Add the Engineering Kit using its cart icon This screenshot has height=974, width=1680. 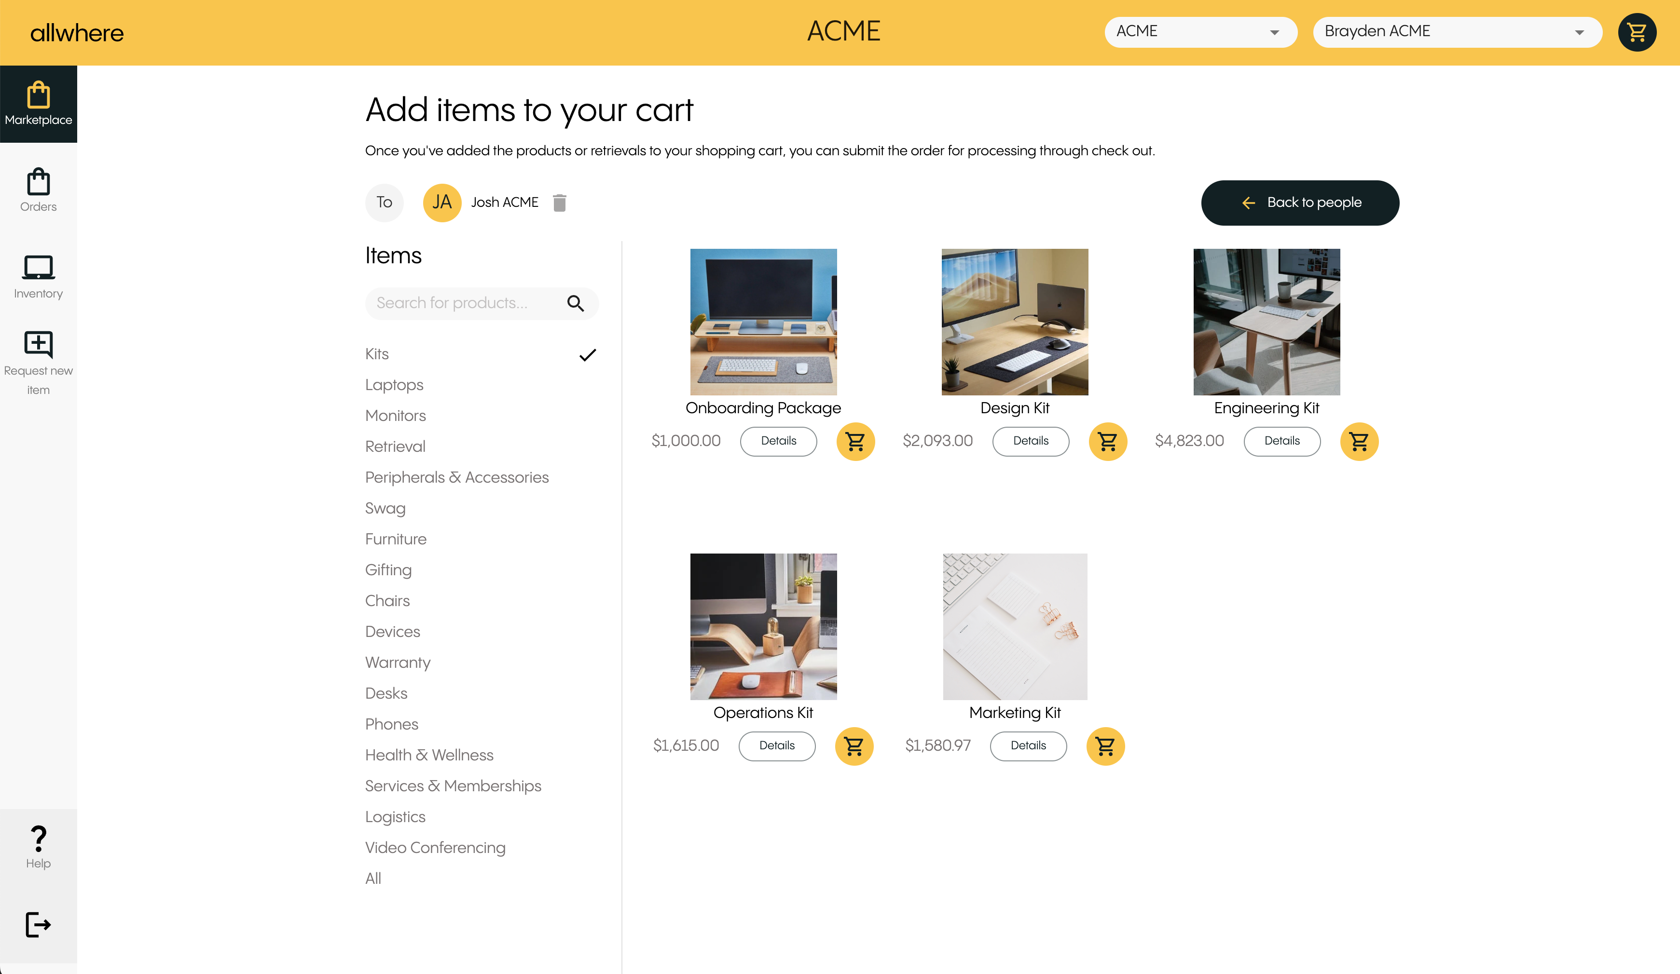pos(1359,441)
